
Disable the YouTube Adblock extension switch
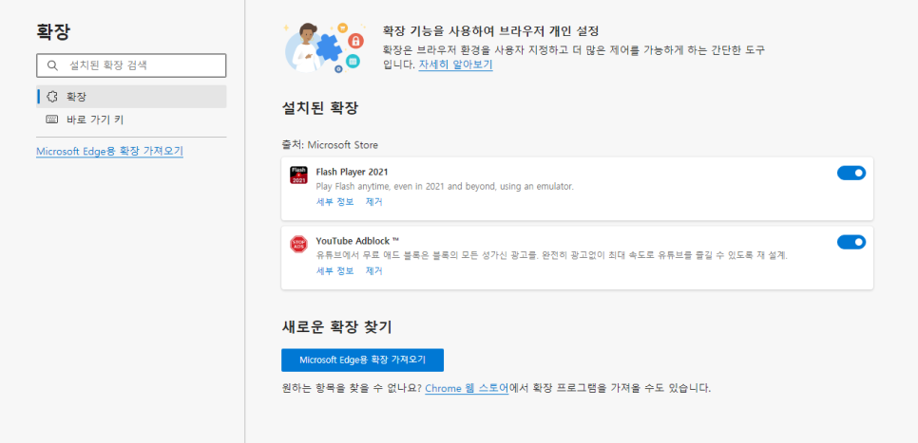[x=851, y=242]
